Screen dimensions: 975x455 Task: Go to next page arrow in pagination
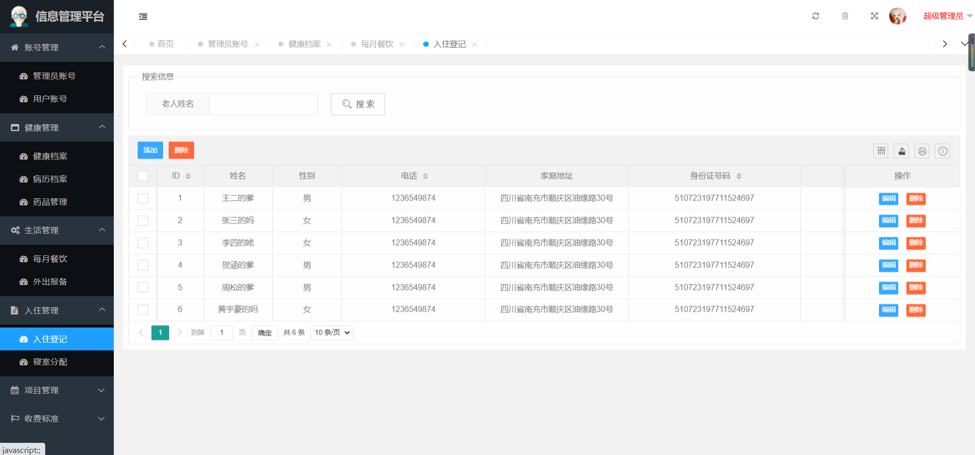tap(179, 333)
